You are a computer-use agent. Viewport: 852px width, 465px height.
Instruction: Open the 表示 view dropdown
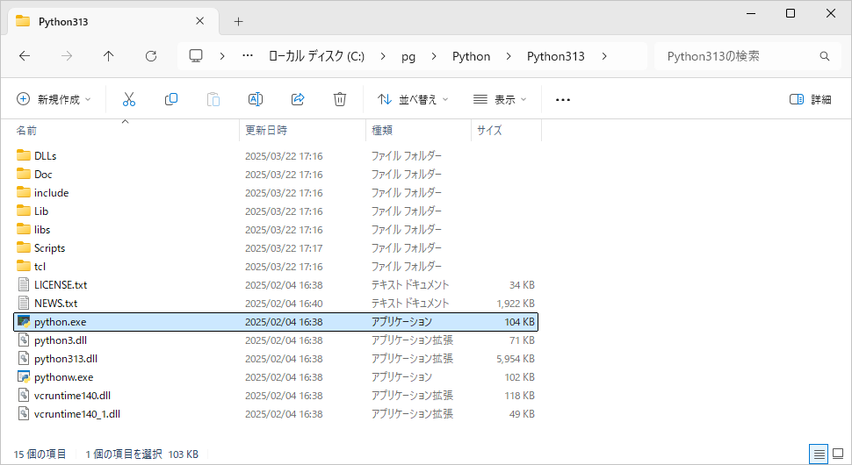[x=500, y=99]
